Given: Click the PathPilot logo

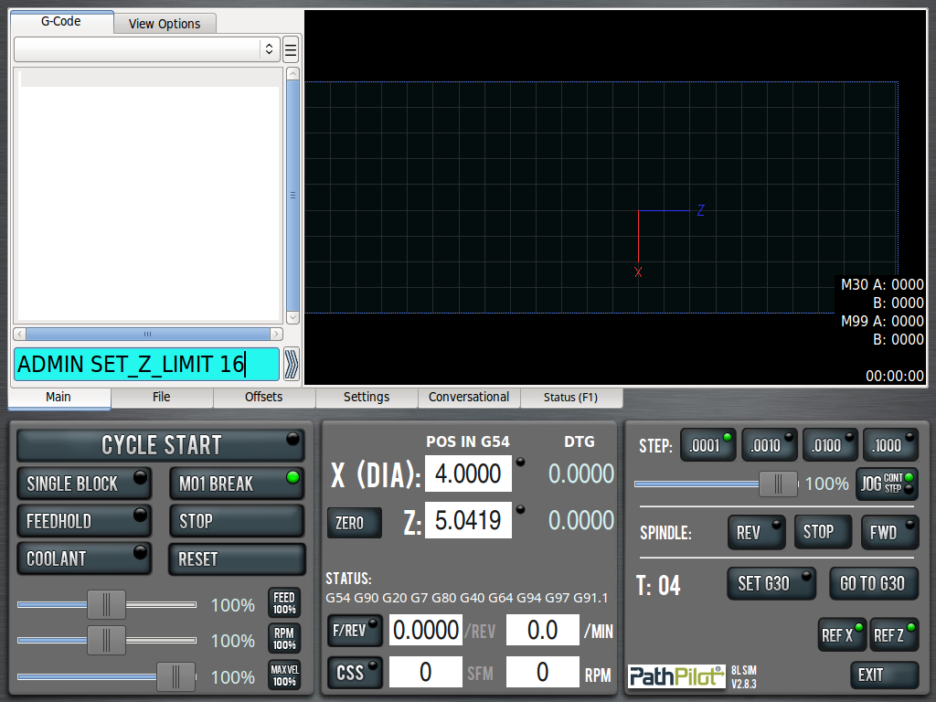Looking at the screenshot, I should 676,676.
